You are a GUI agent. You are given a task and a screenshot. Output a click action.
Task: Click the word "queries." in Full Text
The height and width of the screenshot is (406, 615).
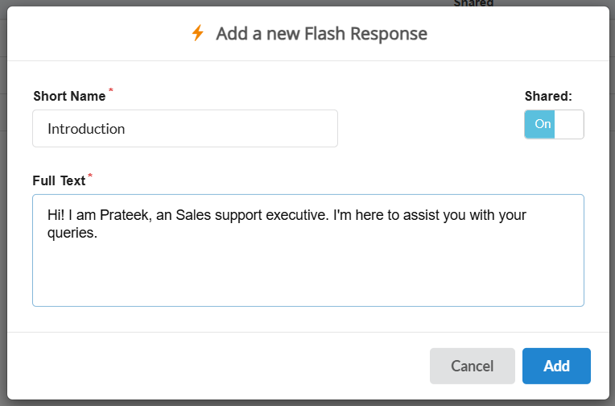72,234
